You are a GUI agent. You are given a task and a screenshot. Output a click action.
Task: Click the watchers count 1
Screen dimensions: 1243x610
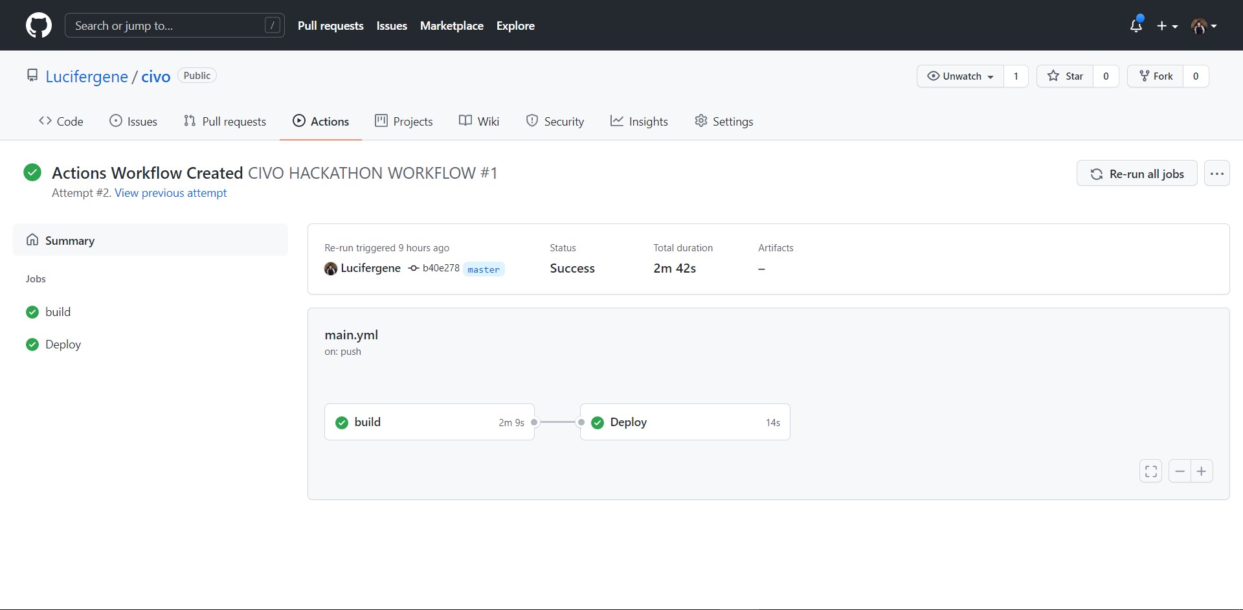[1016, 76]
